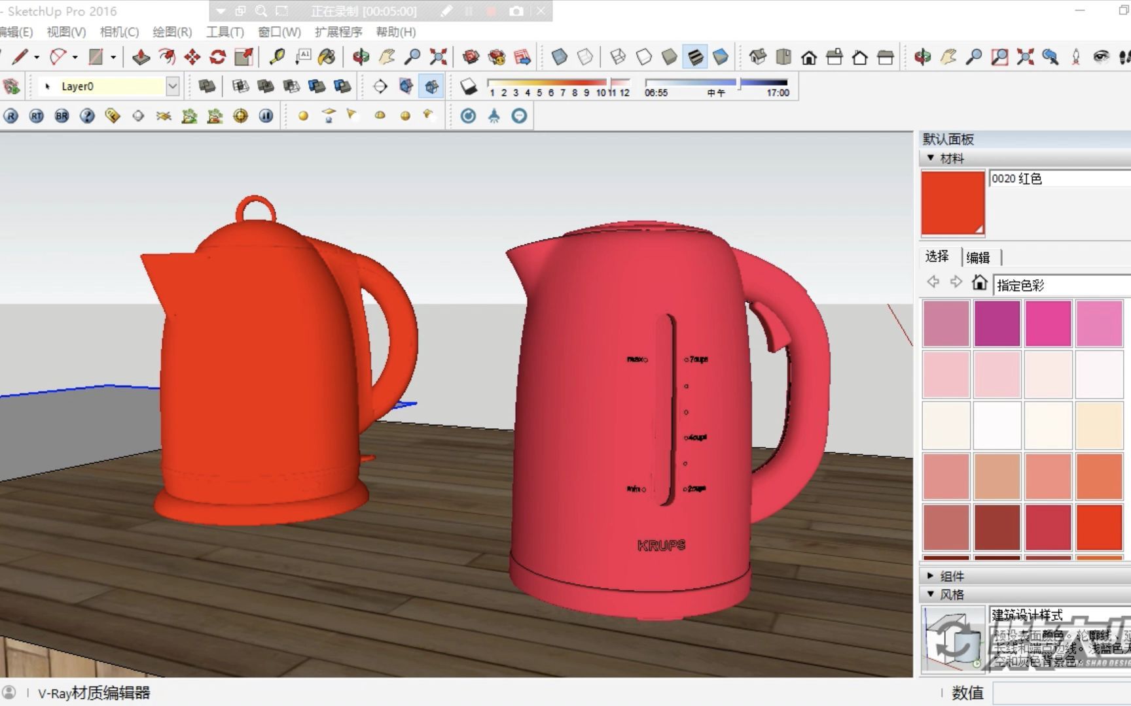Expand the 组件 components panel
This screenshot has width=1131, height=706.
click(x=931, y=576)
